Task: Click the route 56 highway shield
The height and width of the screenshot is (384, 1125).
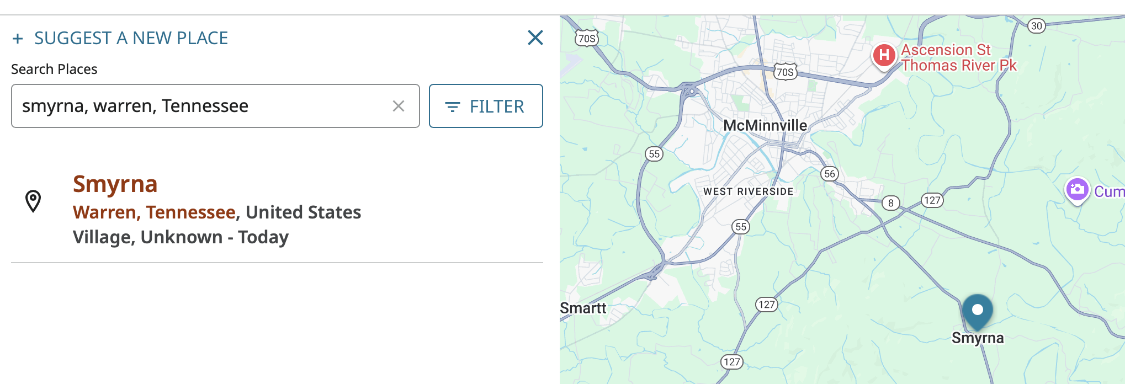Action: click(829, 174)
